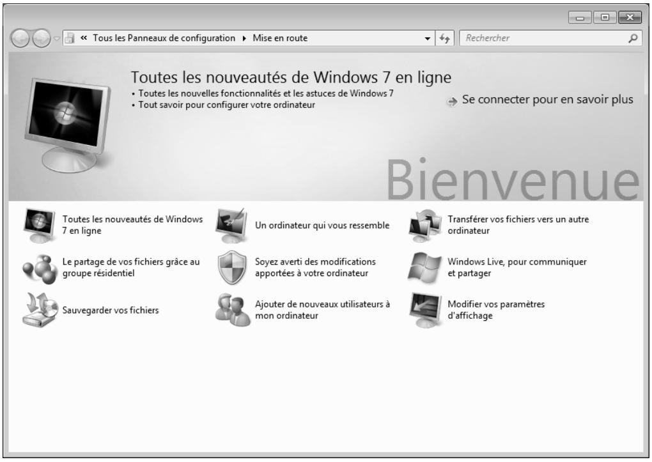Open Le partage de vos fichiers grâce au groupe résidentiel
Image resolution: width=652 pixels, height=462 pixels.
coord(131,267)
